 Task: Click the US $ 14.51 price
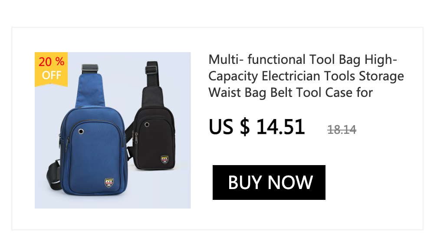(x=256, y=127)
